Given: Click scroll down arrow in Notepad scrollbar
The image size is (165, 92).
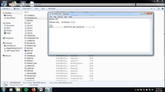Looking at the screenshot, I should click(x=151, y=51).
